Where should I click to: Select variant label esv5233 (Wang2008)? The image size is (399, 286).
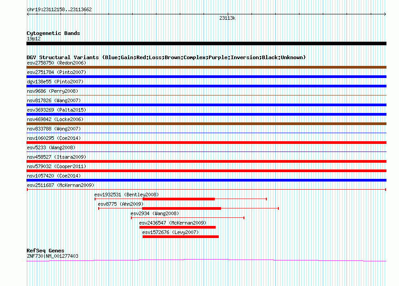coord(51,147)
